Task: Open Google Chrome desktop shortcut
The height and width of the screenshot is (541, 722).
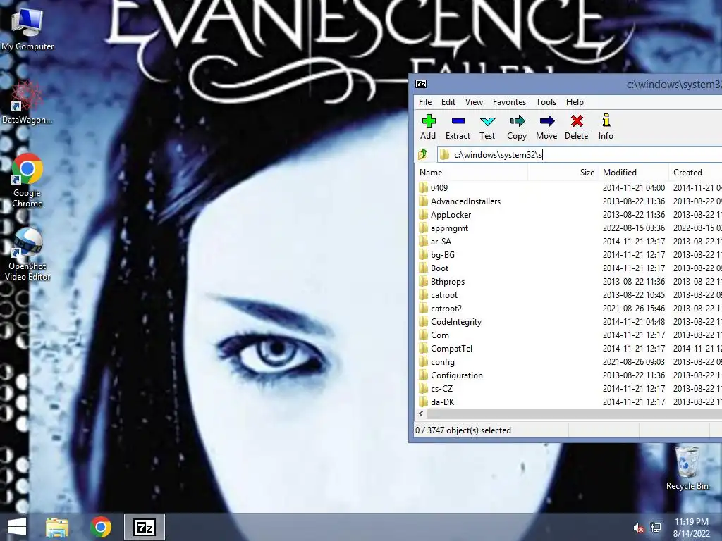Action: [x=27, y=180]
